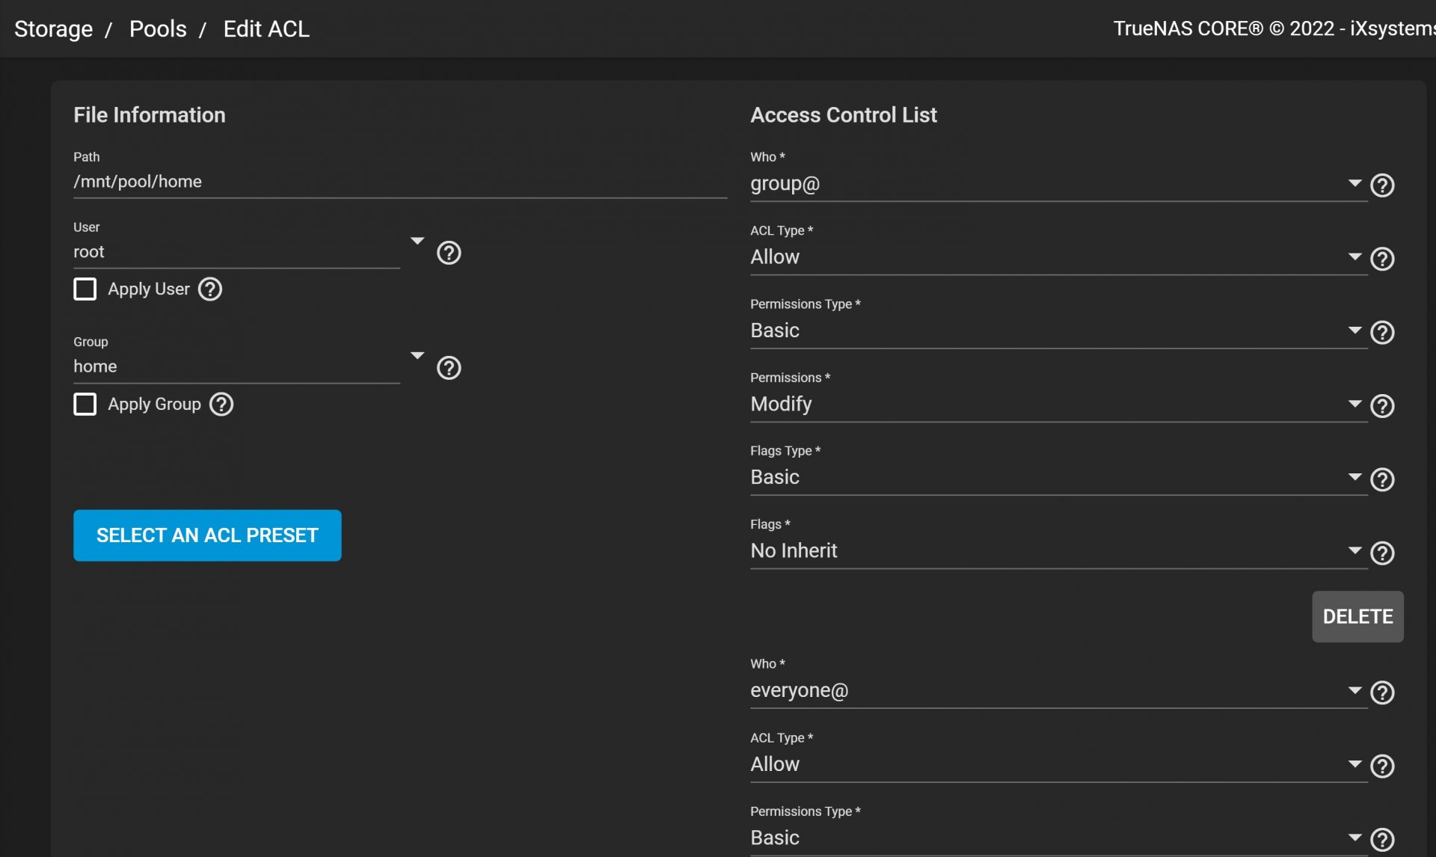Open help tooltip for everyone@ Who field
Image resolution: width=1436 pixels, height=857 pixels.
coord(1382,692)
